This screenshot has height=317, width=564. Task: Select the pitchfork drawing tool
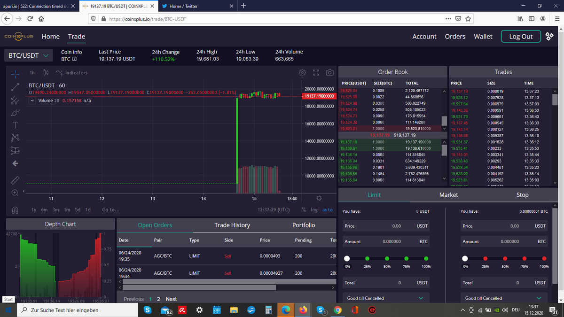[15, 100]
